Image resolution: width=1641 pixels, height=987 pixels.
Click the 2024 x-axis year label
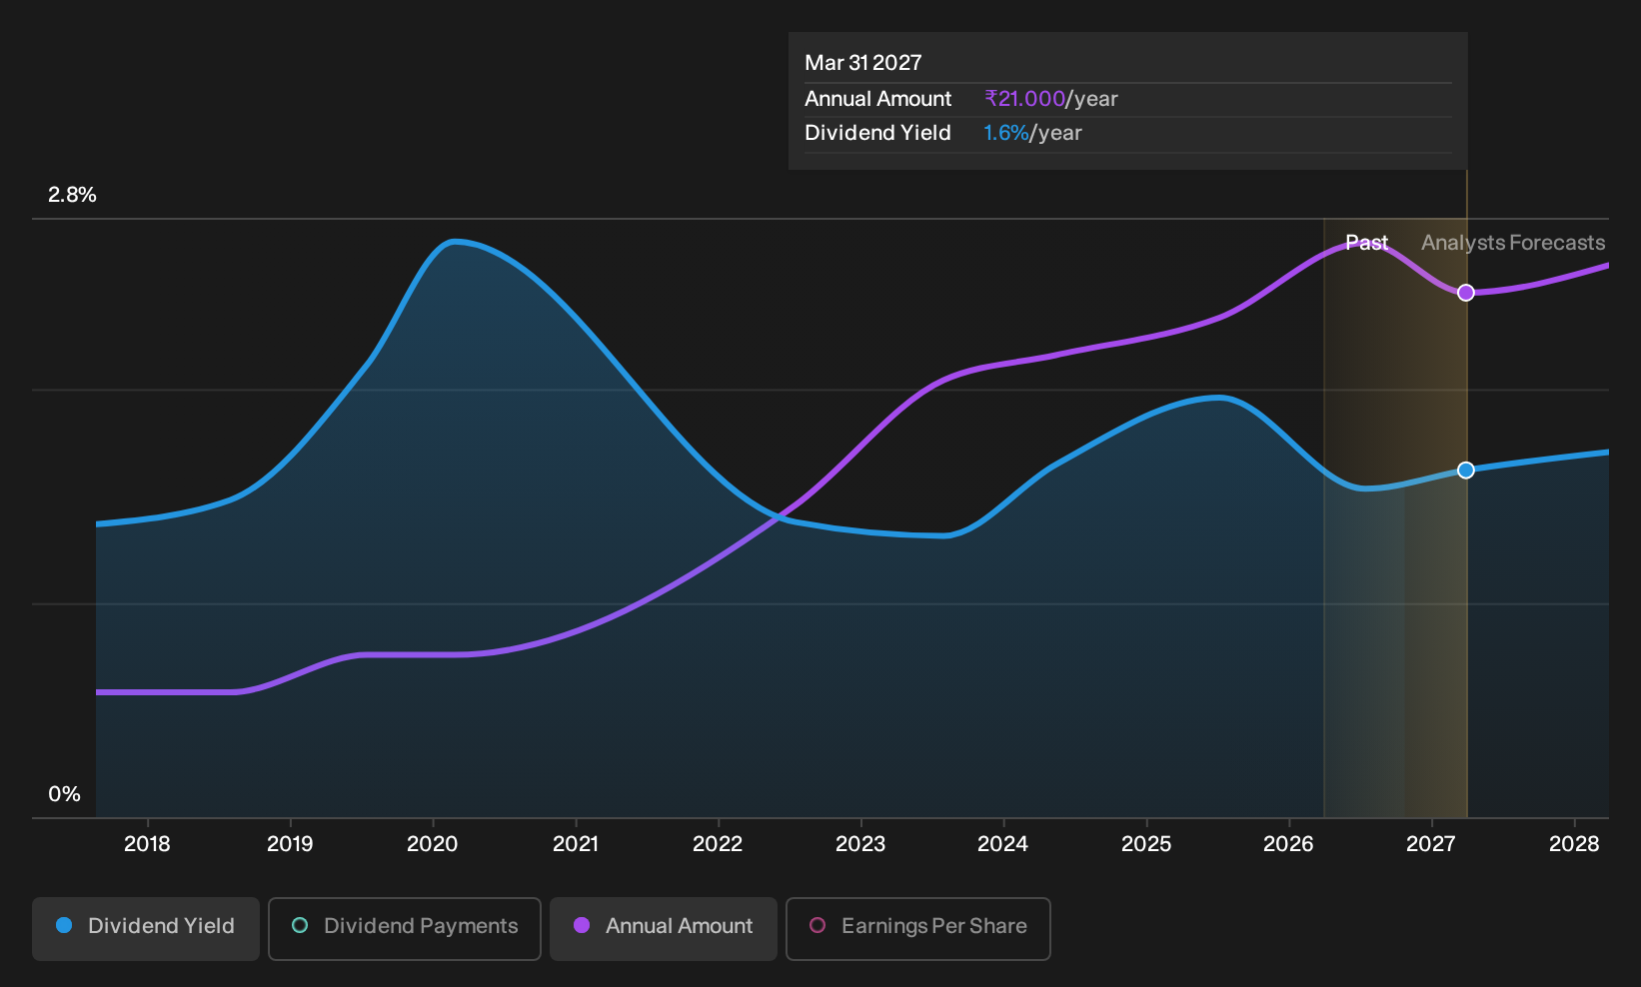point(1003,844)
